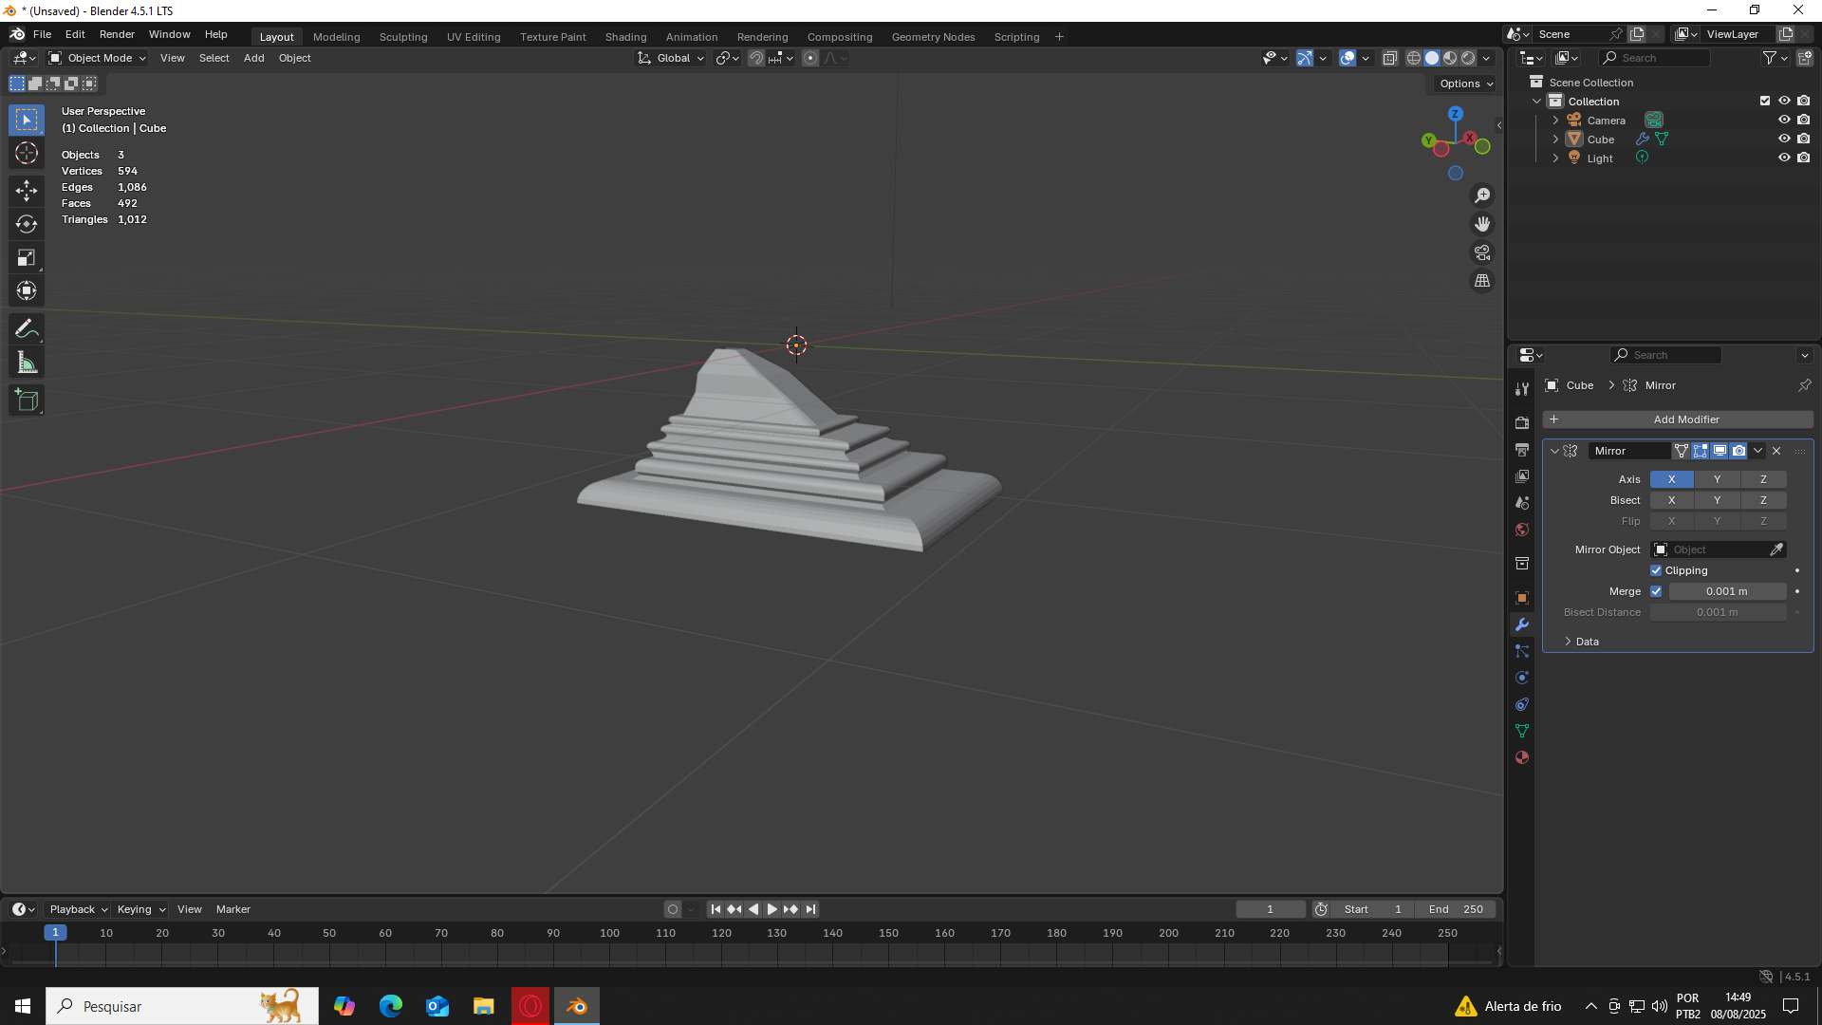Click the Merge distance value field
The height and width of the screenshot is (1025, 1822).
pos(1726,591)
